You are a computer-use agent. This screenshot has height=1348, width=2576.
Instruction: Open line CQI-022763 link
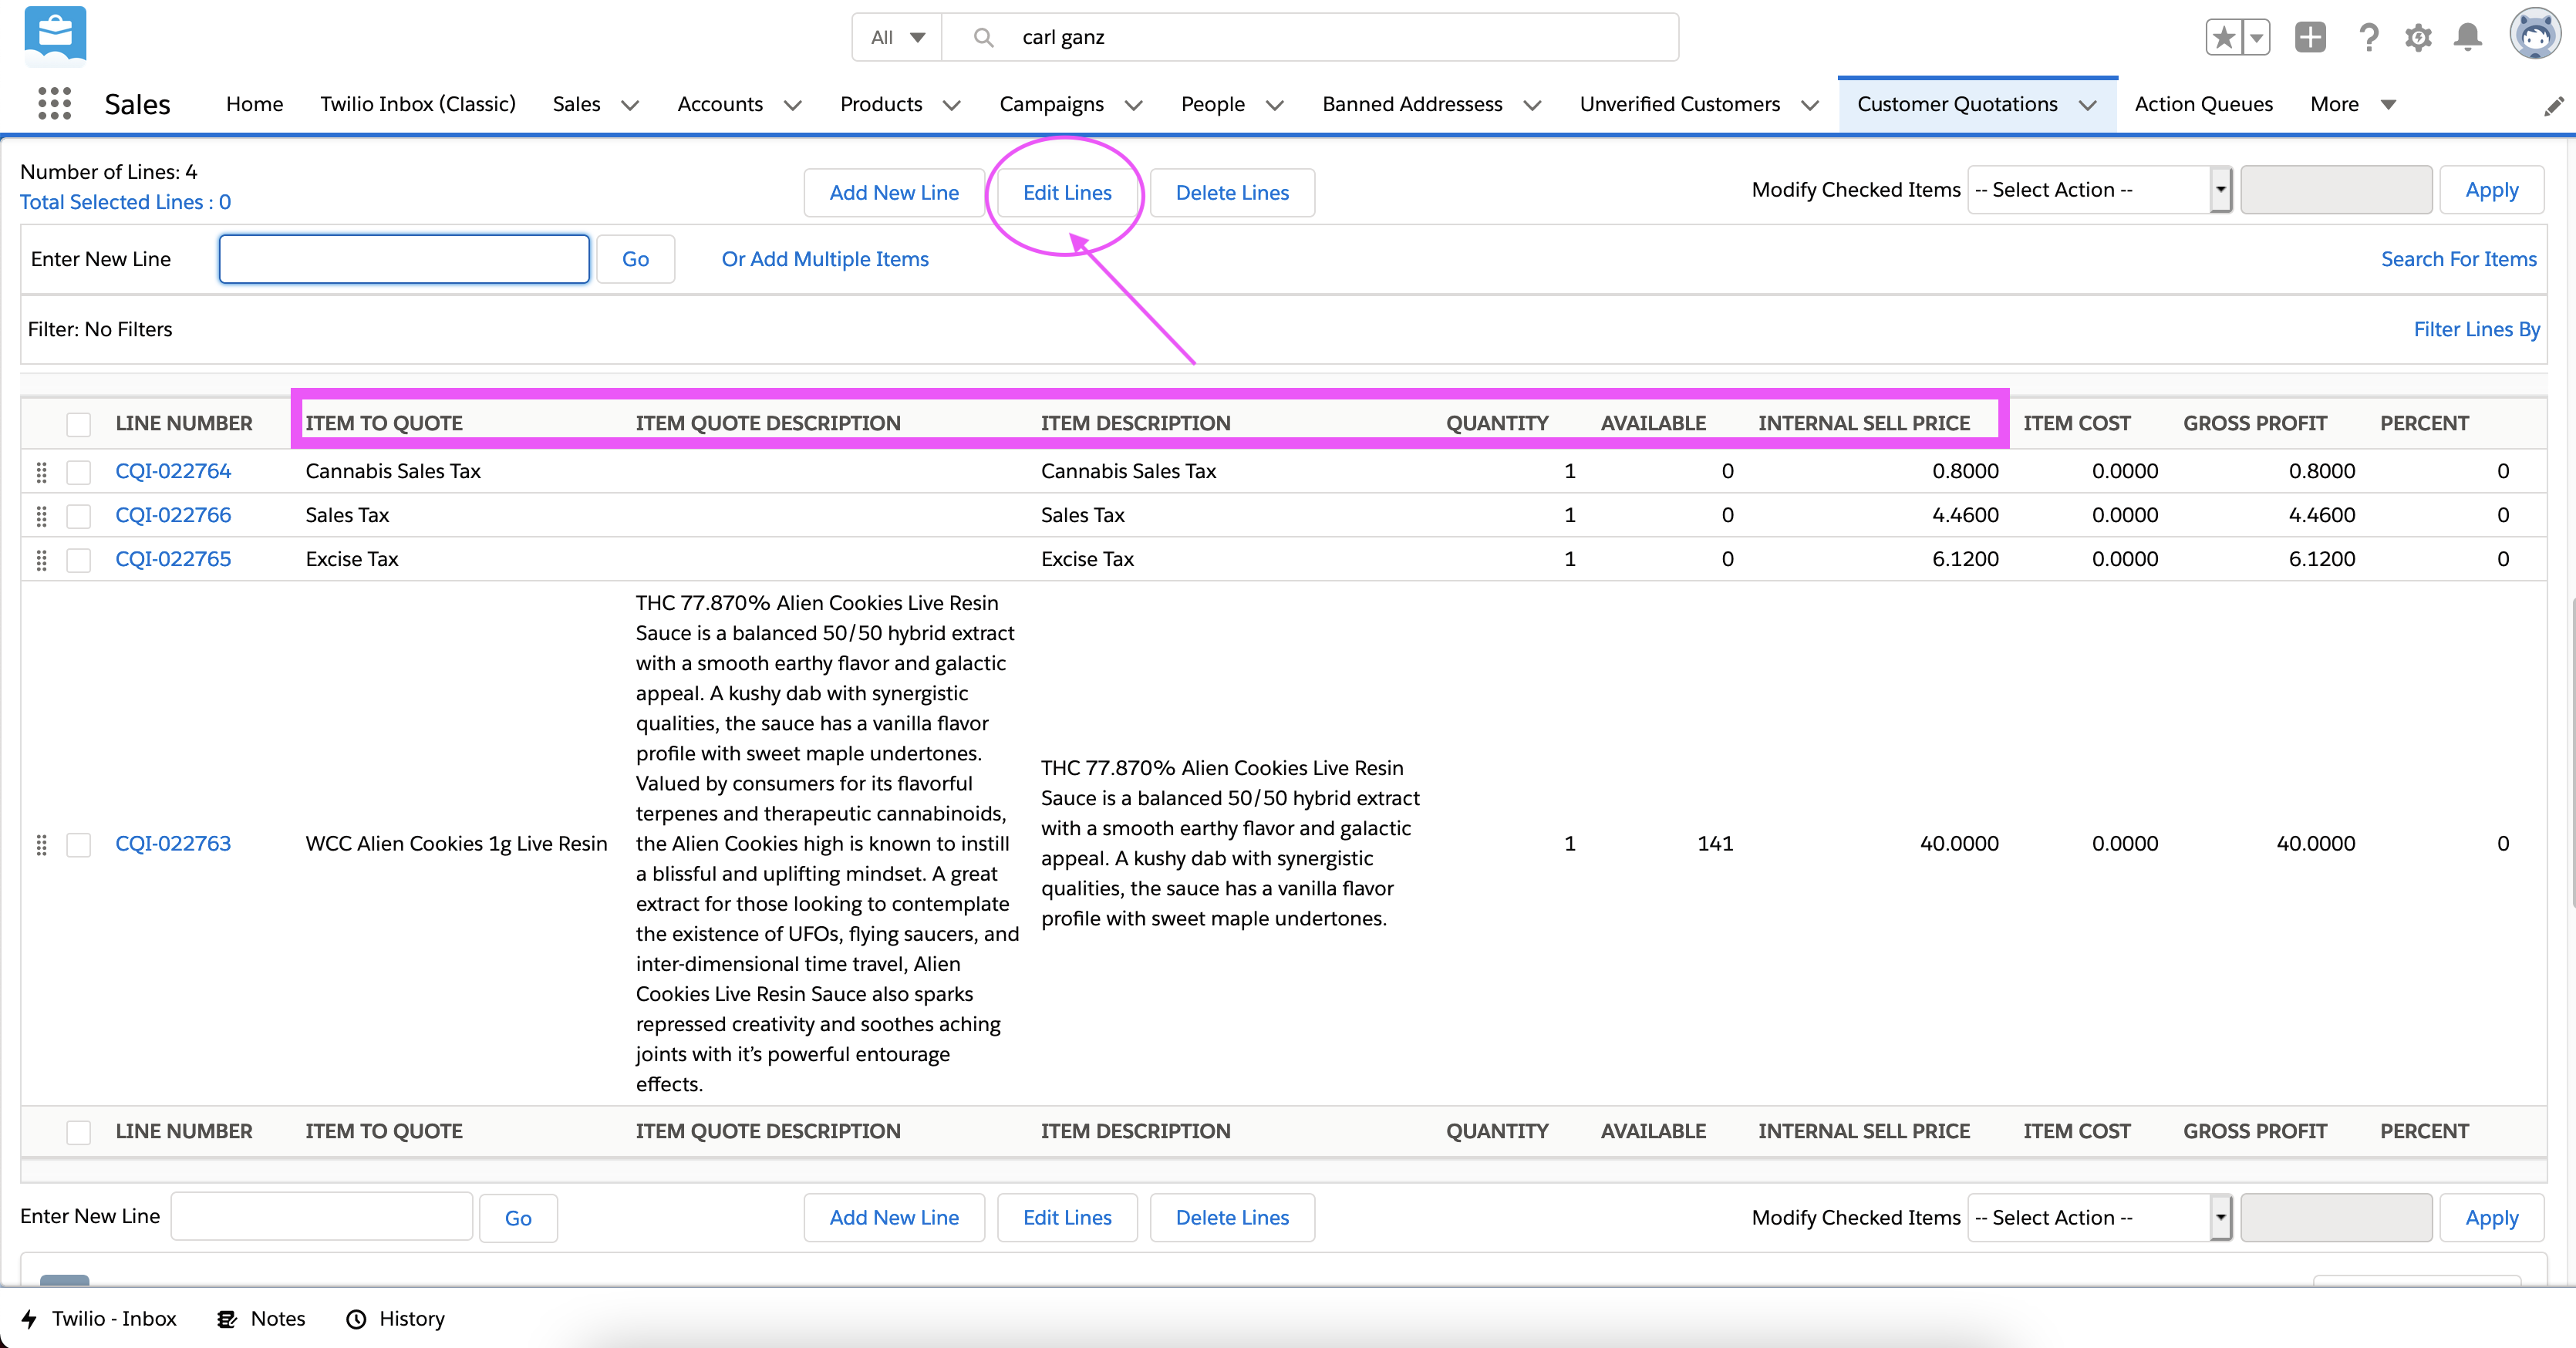click(173, 843)
